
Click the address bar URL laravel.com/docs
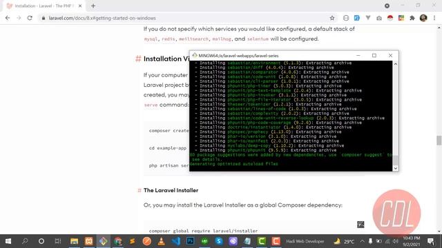pos(102,18)
